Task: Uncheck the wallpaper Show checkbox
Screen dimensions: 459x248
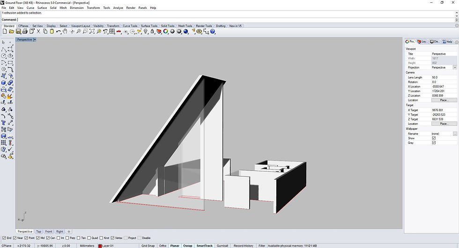Action: click(434, 138)
